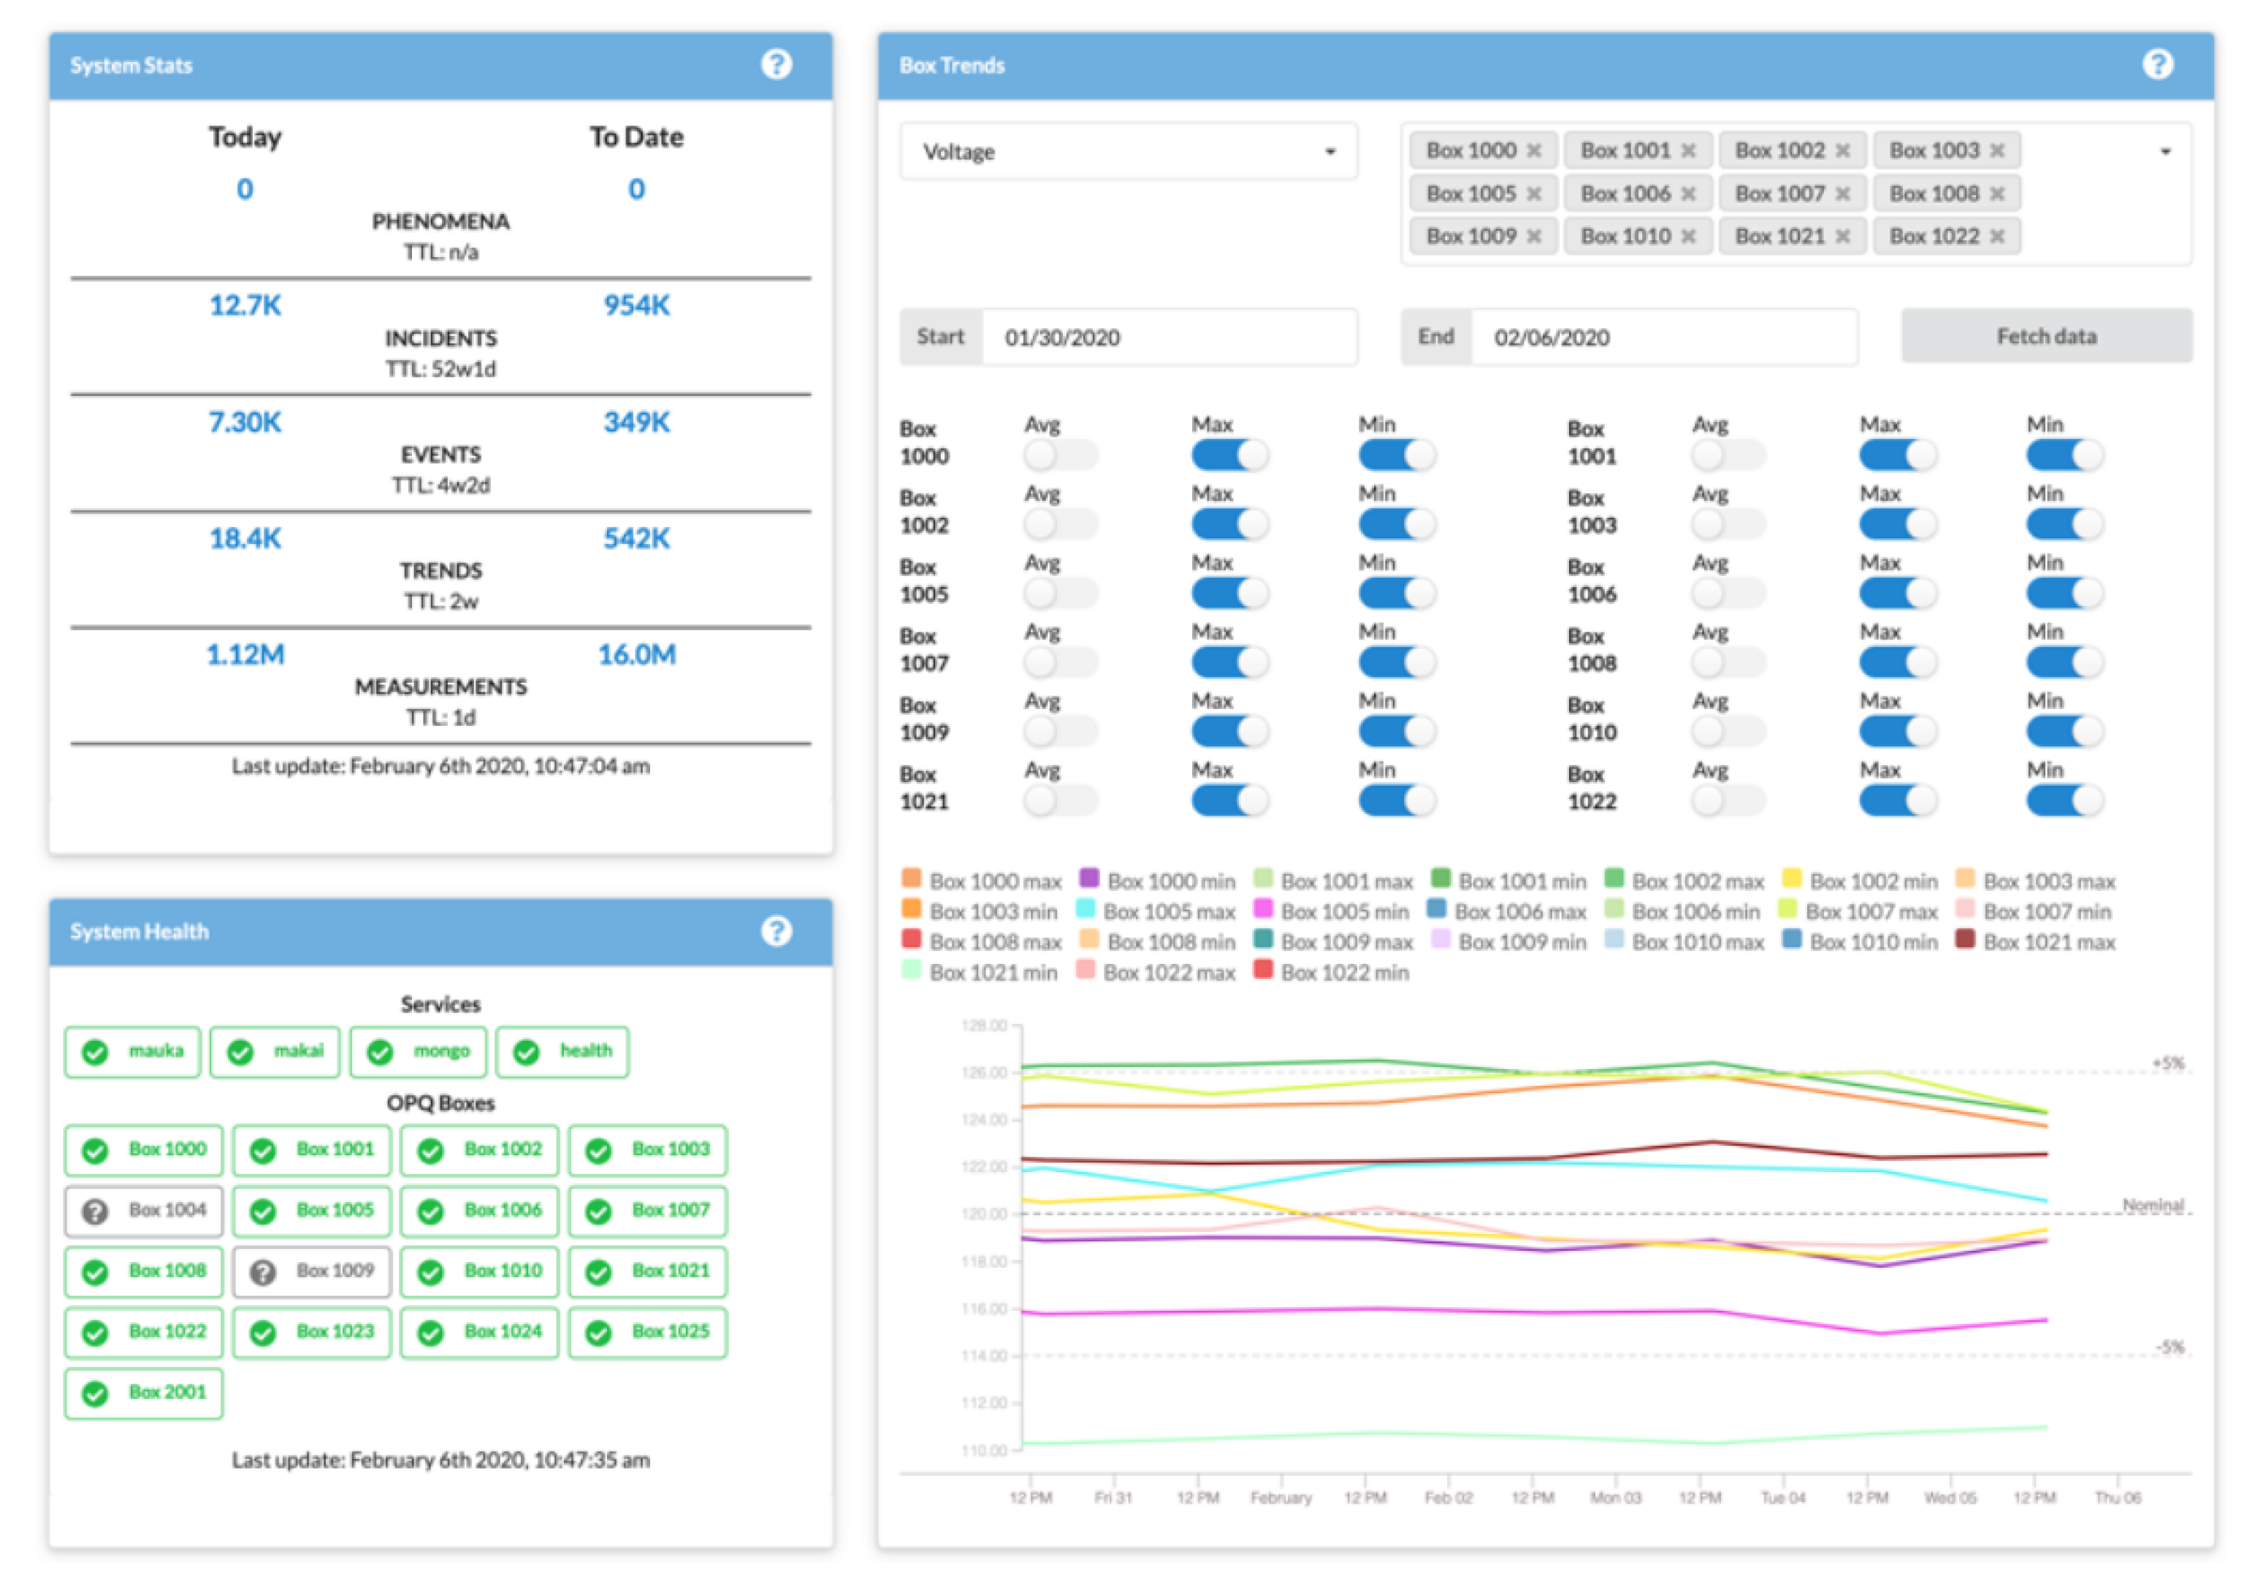Click the Box 1009 health badge
Screen dimensions: 2255x1589
(311, 1272)
